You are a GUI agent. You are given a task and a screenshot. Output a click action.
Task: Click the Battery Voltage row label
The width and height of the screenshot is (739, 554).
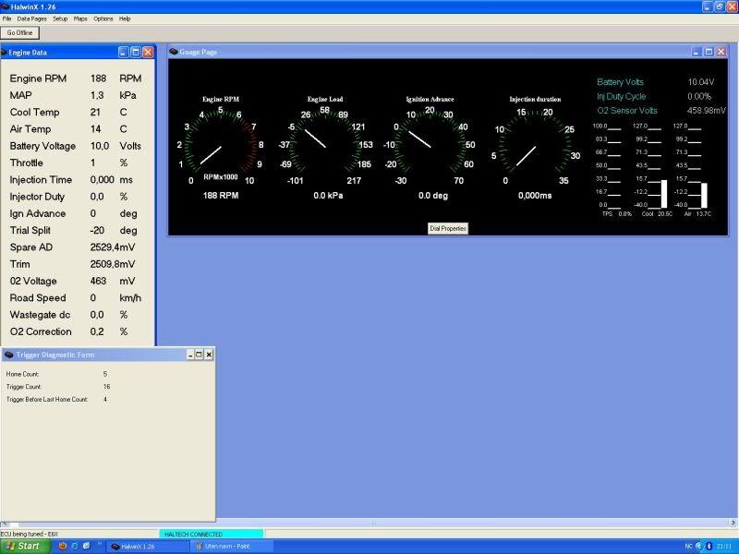tap(42, 146)
